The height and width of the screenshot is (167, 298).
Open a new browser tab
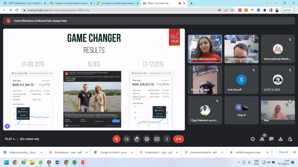(191, 3)
